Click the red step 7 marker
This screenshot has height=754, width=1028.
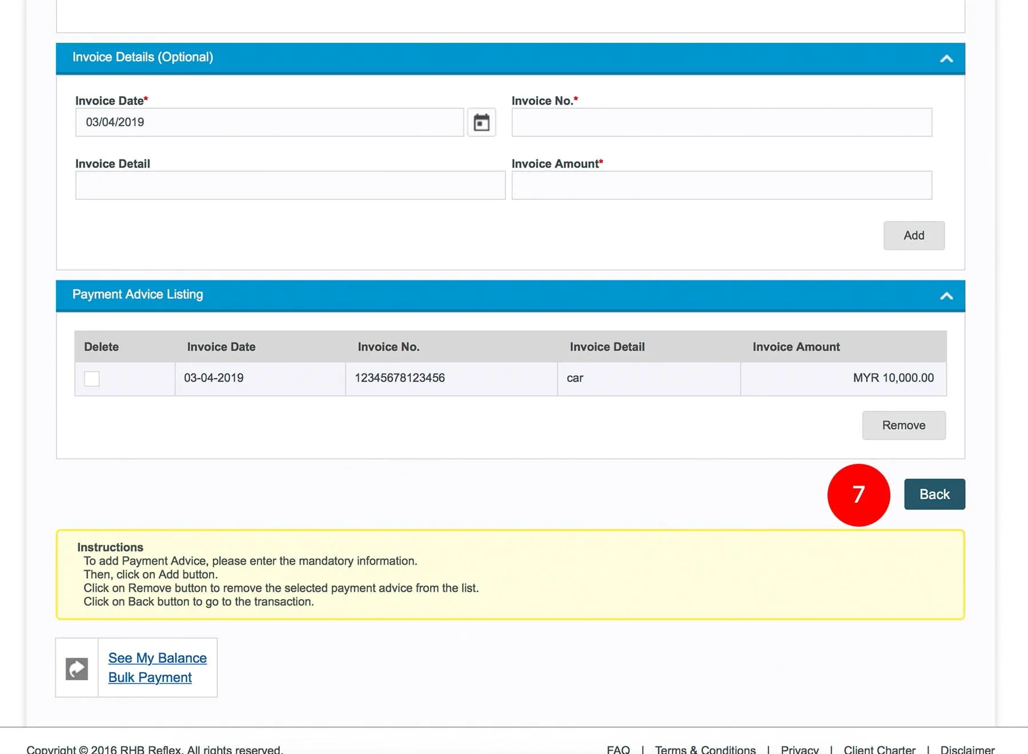tap(858, 495)
